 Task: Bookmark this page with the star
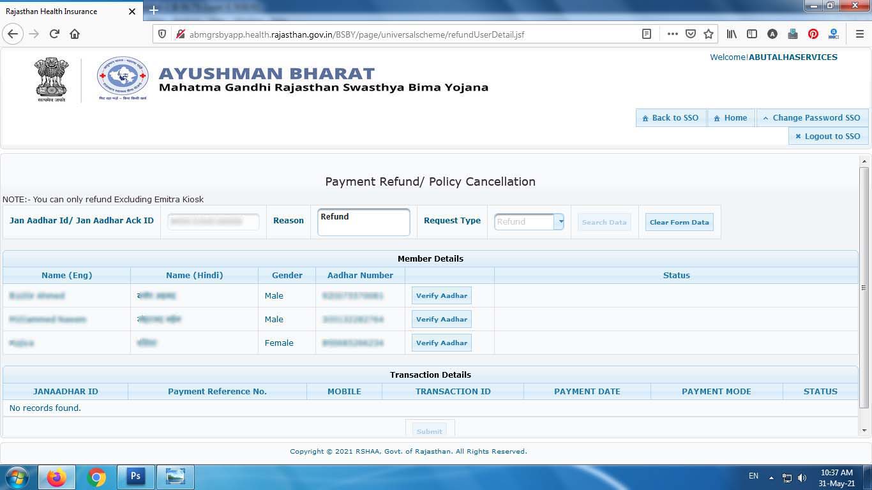pyautogui.click(x=708, y=34)
